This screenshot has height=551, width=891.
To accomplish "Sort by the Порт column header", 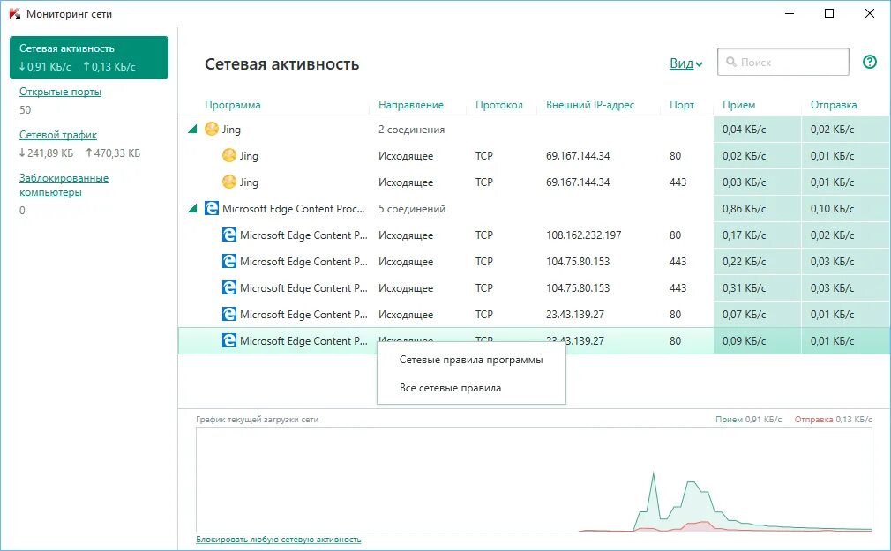I will [x=682, y=105].
